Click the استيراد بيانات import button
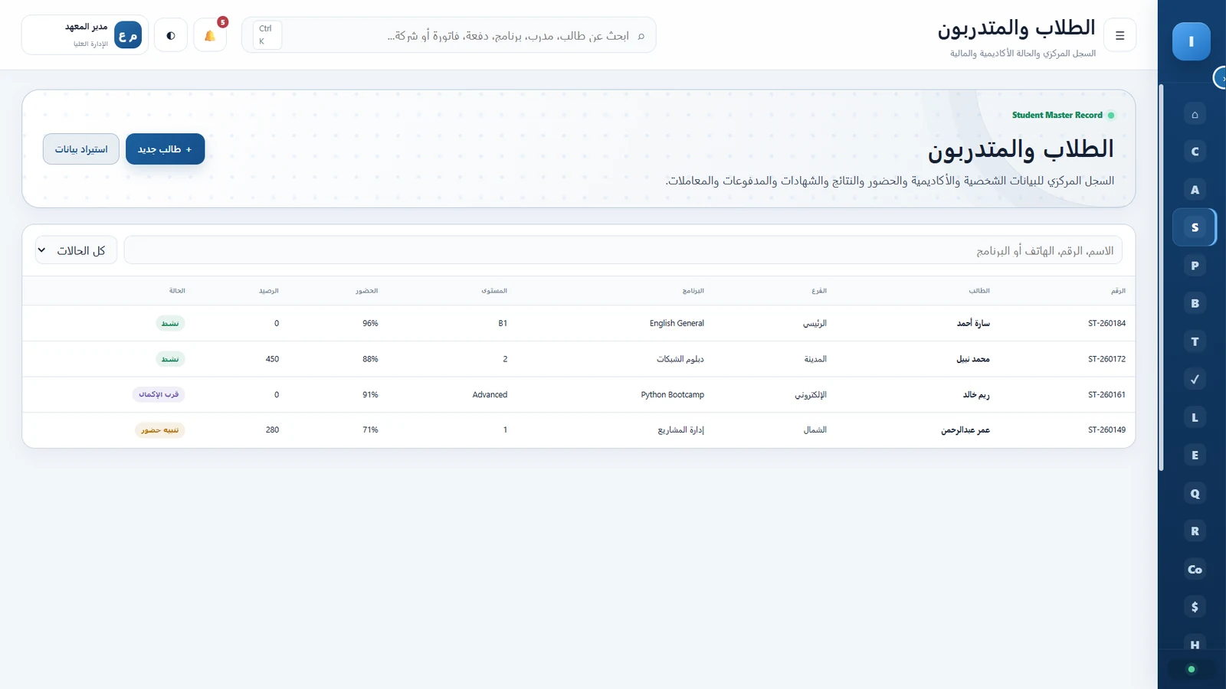 tap(81, 149)
